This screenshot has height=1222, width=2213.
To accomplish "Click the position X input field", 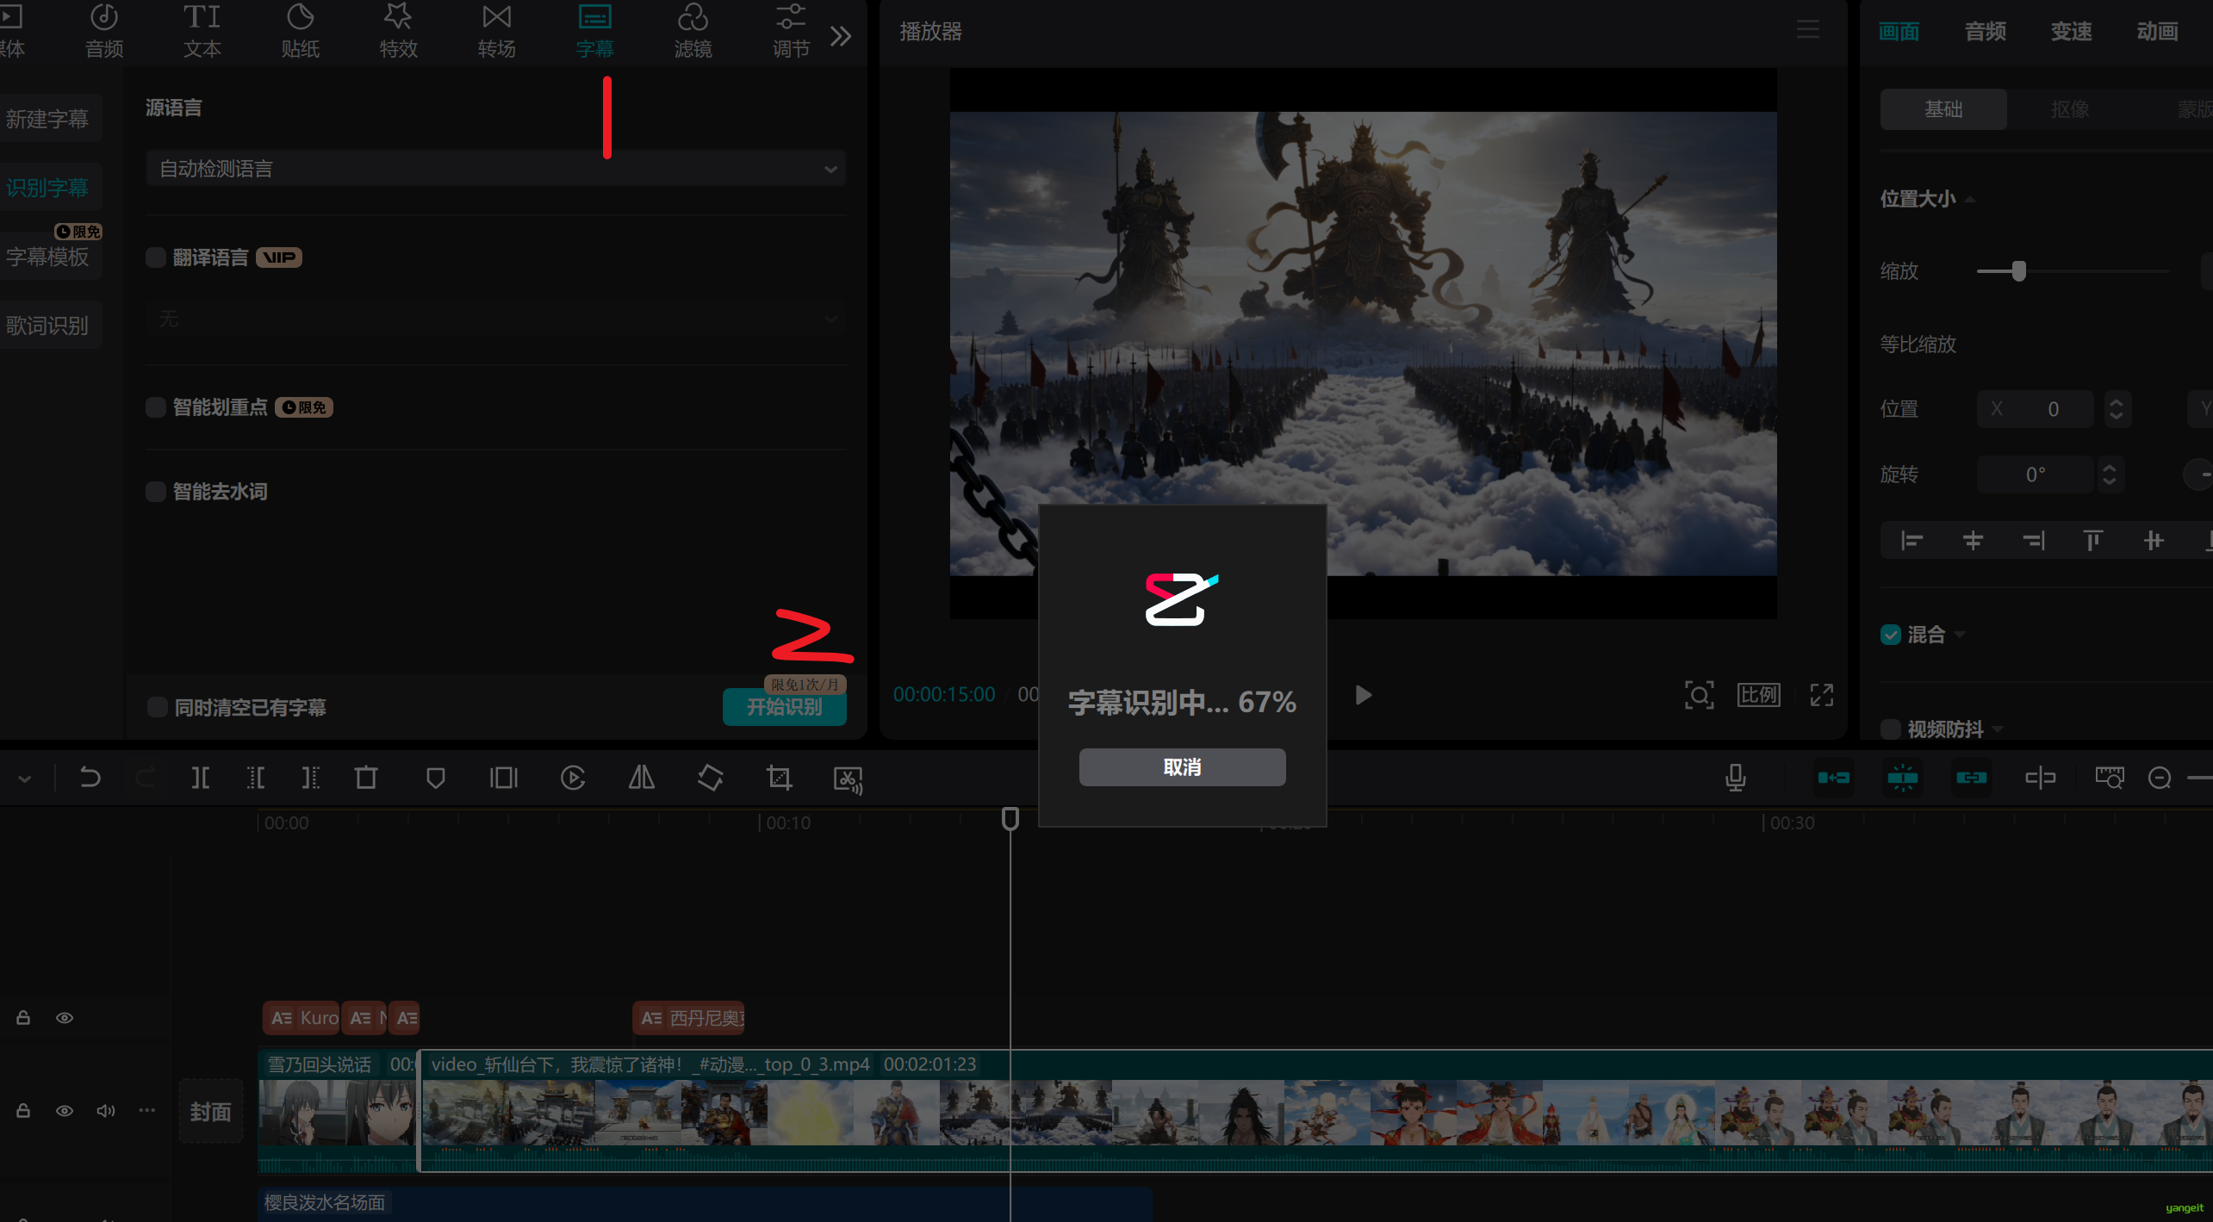I will click(x=2035, y=409).
